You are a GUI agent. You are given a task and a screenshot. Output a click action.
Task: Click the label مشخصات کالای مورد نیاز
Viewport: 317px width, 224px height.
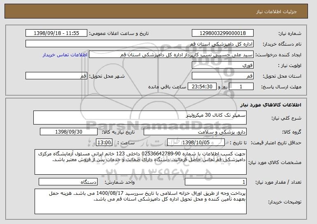point(275,162)
